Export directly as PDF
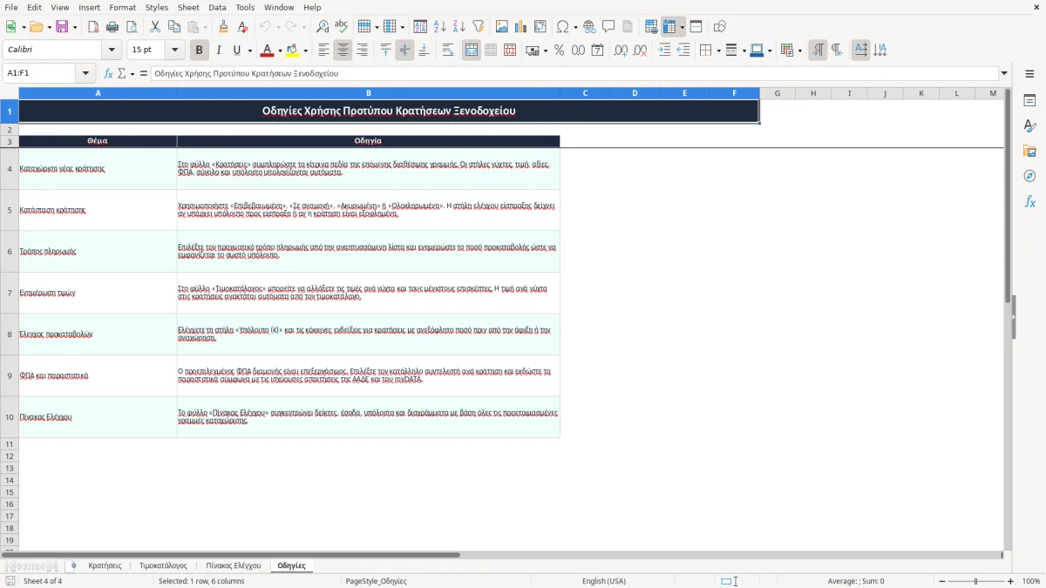The width and height of the screenshot is (1046, 588). [93, 27]
